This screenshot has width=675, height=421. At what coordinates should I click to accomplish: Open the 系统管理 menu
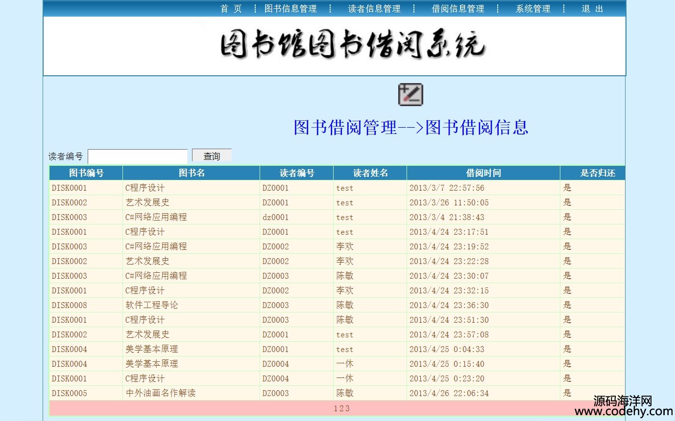point(533,9)
